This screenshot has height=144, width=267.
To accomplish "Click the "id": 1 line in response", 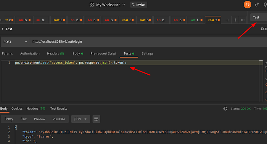I will (x=29, y=141).
